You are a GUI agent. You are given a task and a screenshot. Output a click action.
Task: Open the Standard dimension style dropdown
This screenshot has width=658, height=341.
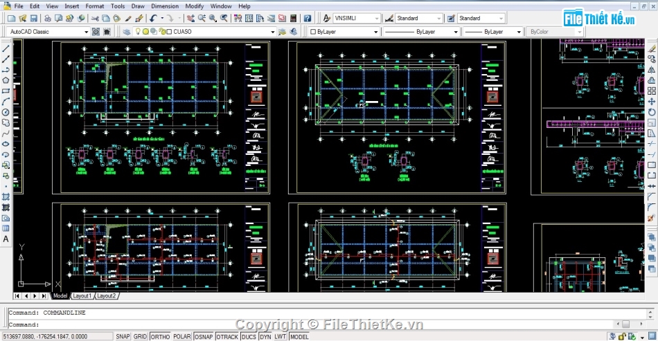coord(419,19)
